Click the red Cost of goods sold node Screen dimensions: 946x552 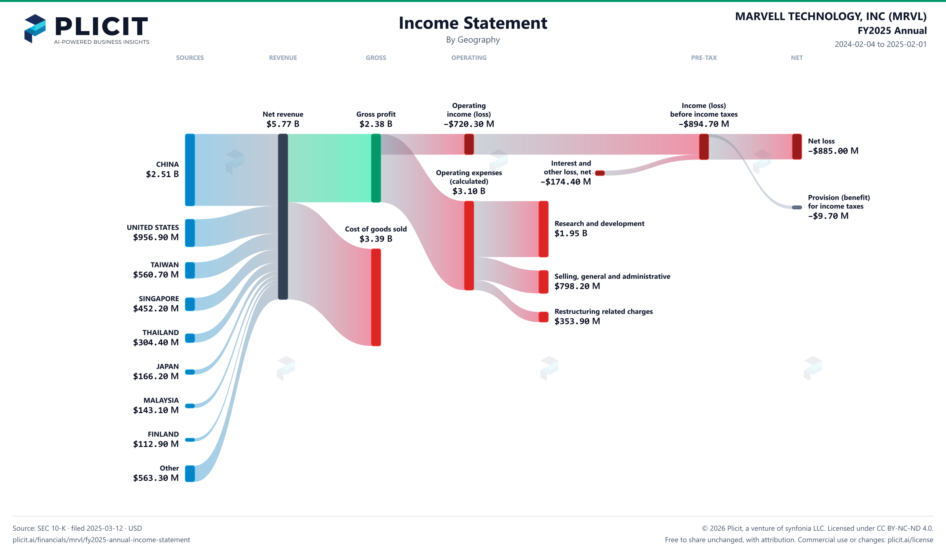point(376,297)
